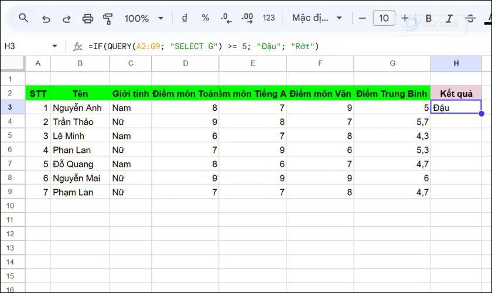Screen dimensions: 492x293
Task: Select cell containing Nguyễn Anh
Action: [x=80, y=108]
